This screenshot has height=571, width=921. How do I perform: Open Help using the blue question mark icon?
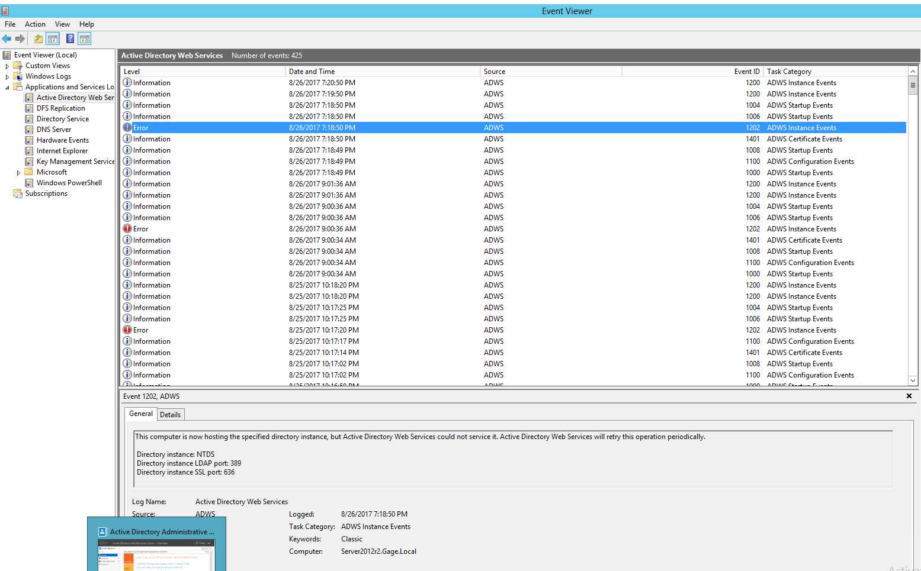pos(70,38)
